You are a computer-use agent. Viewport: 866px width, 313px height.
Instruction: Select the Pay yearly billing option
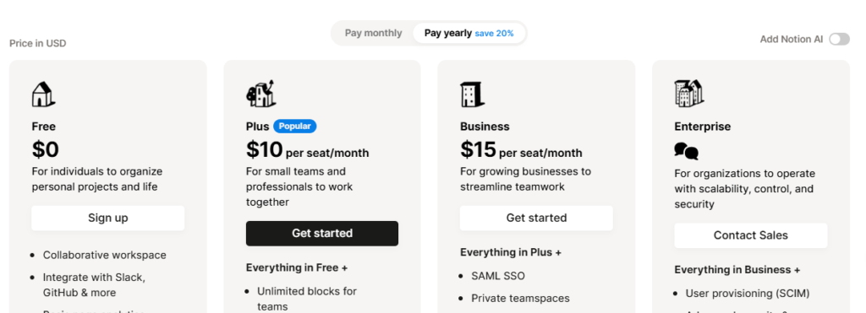pyautogui.click(x=469, y=33)
